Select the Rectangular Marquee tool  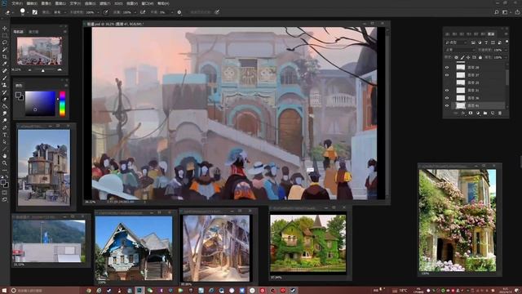5,35
